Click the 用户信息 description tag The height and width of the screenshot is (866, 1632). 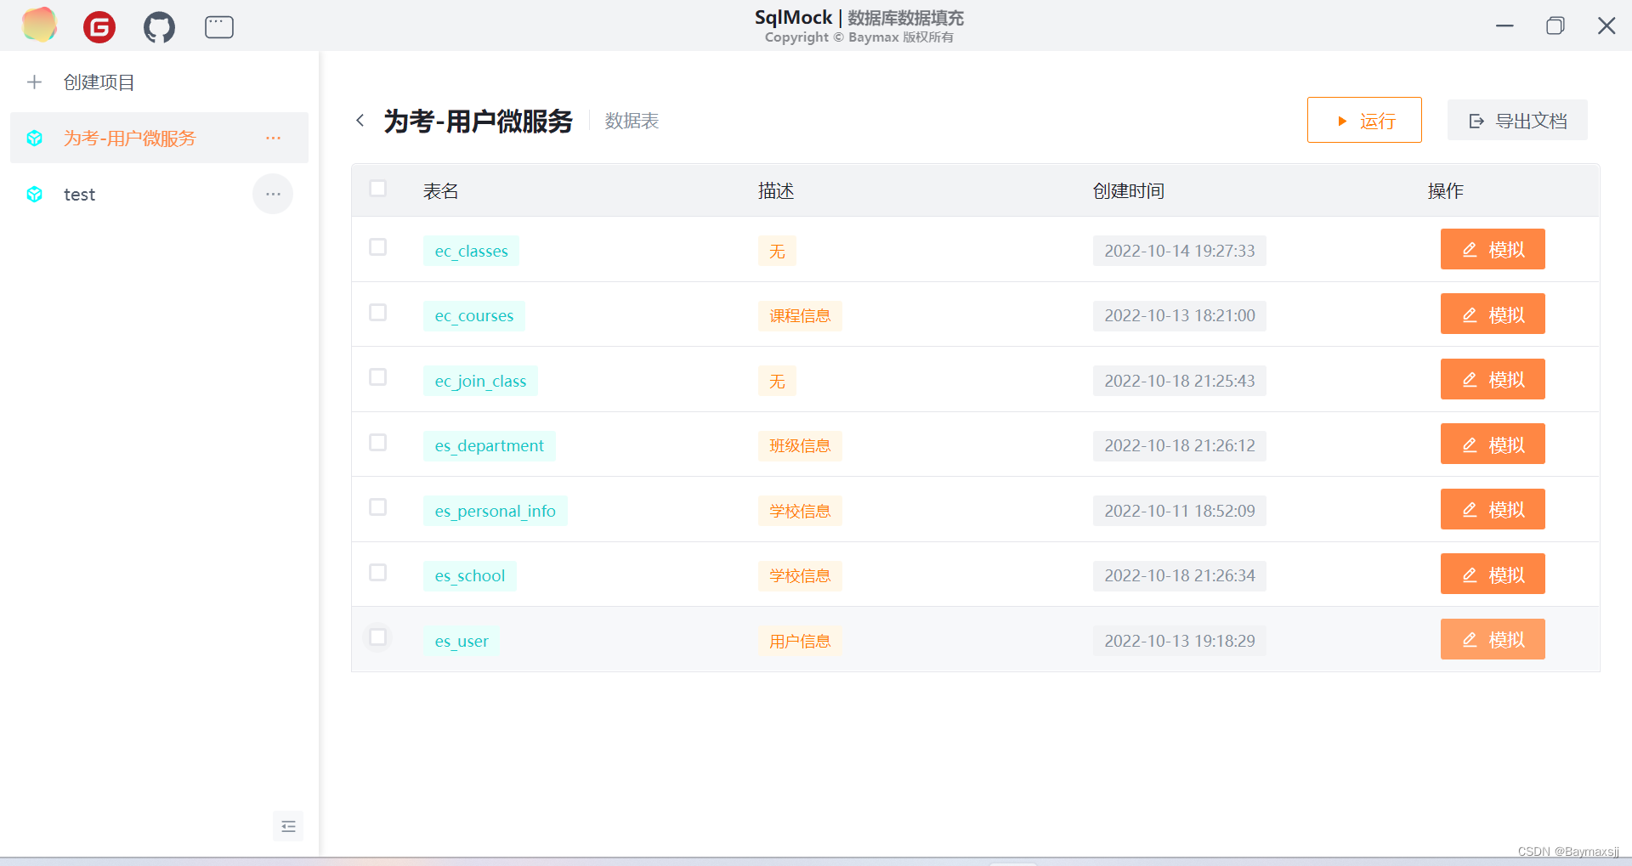800,641
